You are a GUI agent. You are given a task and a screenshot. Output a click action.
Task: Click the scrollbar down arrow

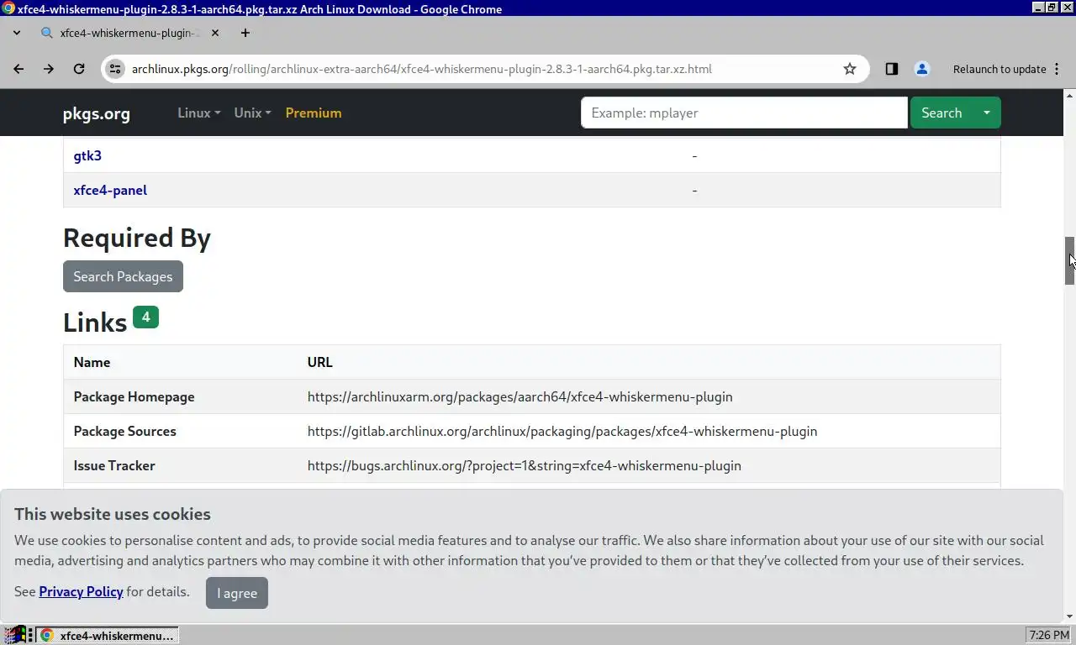tap(1070, 616)
